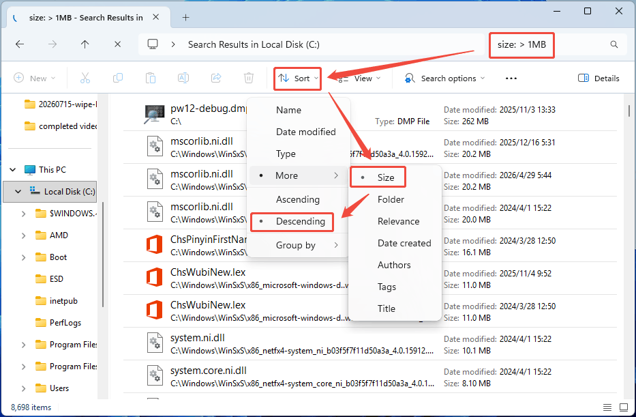Select Authors in the More submenu
Image resolution: width=636 pixels, height=417 pixels.
[395, 265]
